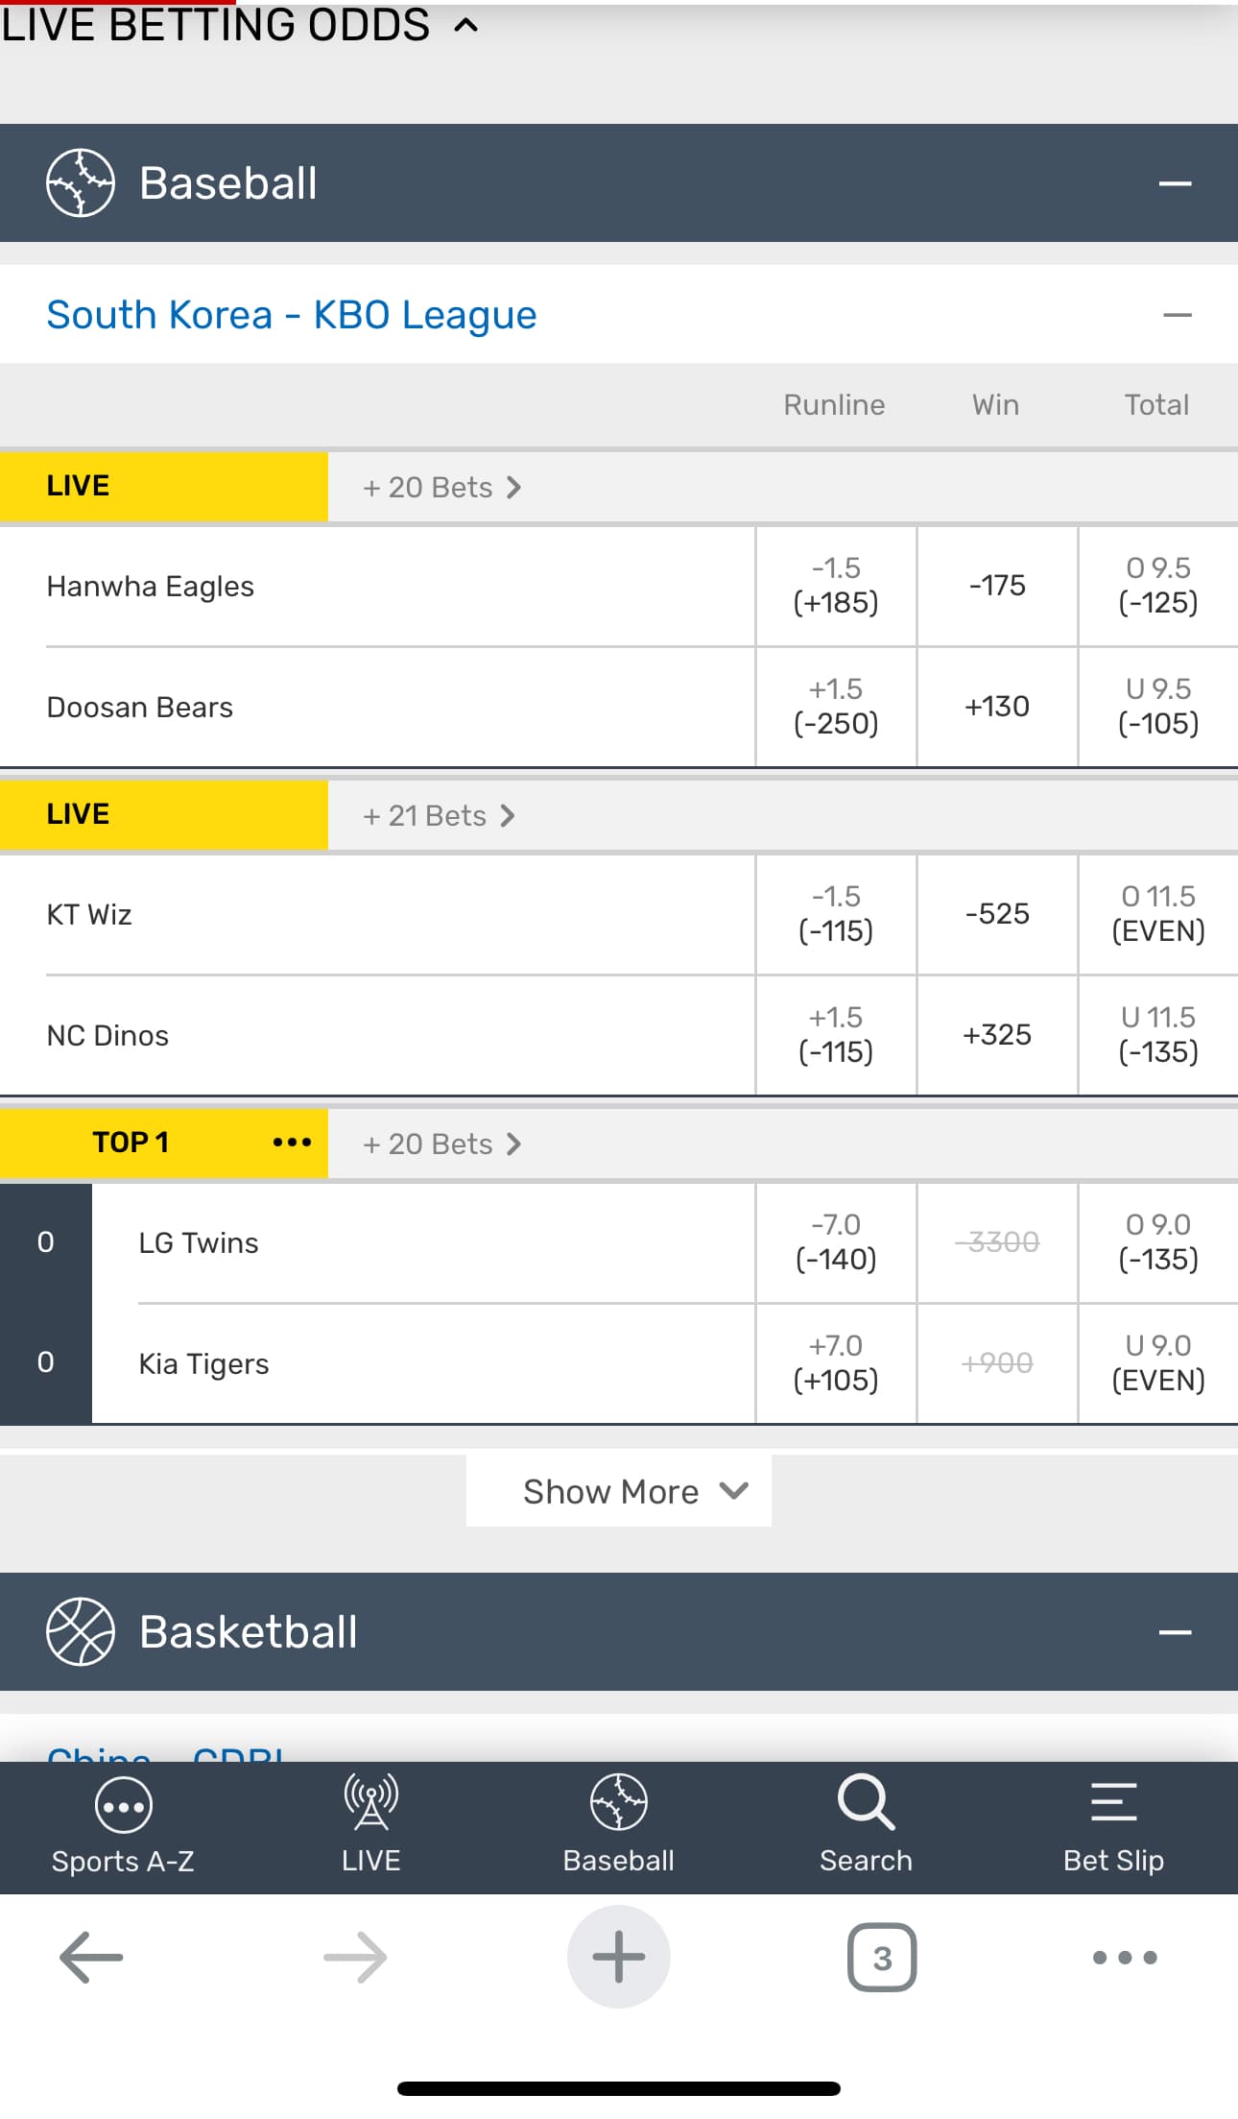The image size is (1238, 2119).
Task: Select Hanwha Eagles -175 win odds
Action: pos(997,586)
